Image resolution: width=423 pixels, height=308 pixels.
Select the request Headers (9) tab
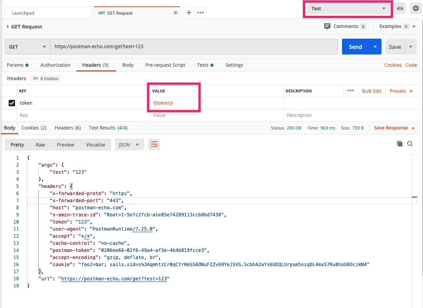pyautogui.click(x=96, y=65)
